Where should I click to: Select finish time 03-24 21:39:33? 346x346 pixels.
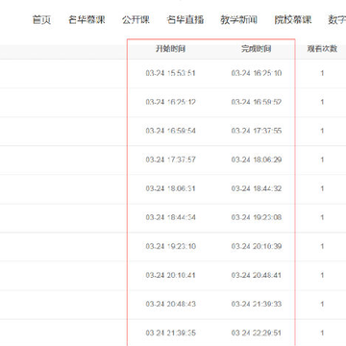(257, 304)
